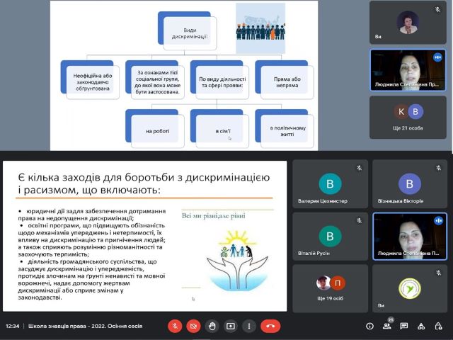The image size is (453, 340).
Task: Click the hands-and-sun family illustration
Action: [238, 260]
